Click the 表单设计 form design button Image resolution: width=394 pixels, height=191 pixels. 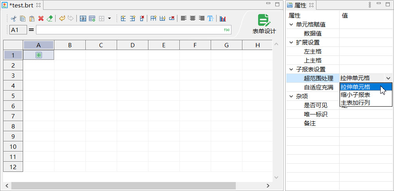pyautogui.click(x=264, y=24)
